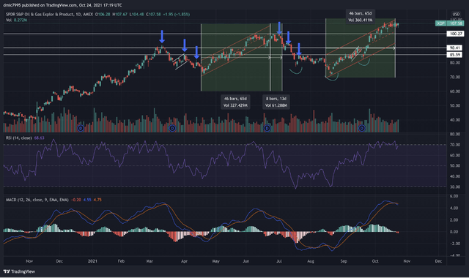Click the Oct label on the time axis
Viewport: 469px width, 278px height.
tap(375, 261)
